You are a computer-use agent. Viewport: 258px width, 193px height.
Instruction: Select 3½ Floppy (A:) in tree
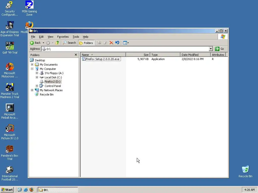point(54,73)
